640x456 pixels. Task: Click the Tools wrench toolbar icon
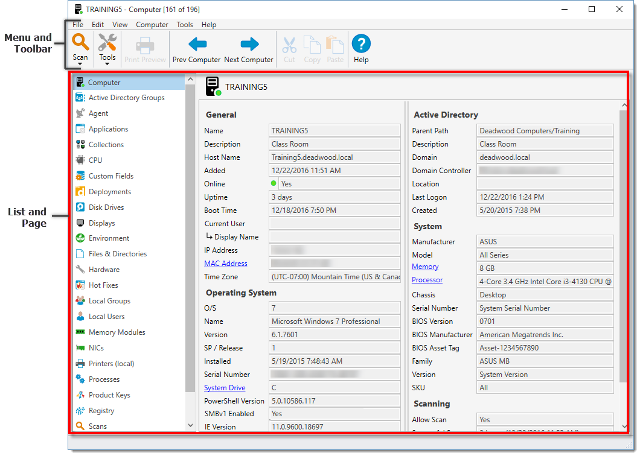107,42
